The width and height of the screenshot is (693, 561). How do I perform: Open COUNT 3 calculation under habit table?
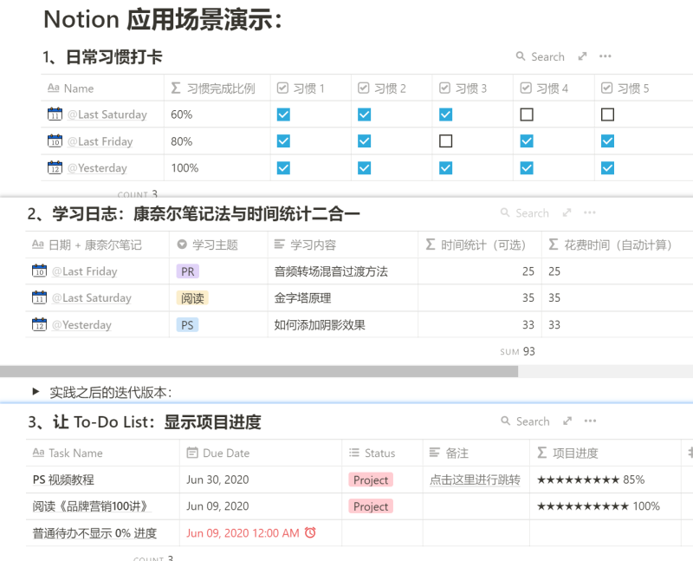point(138,193)
